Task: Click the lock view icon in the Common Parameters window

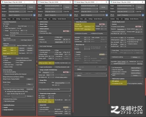Action: coord(34,15)
